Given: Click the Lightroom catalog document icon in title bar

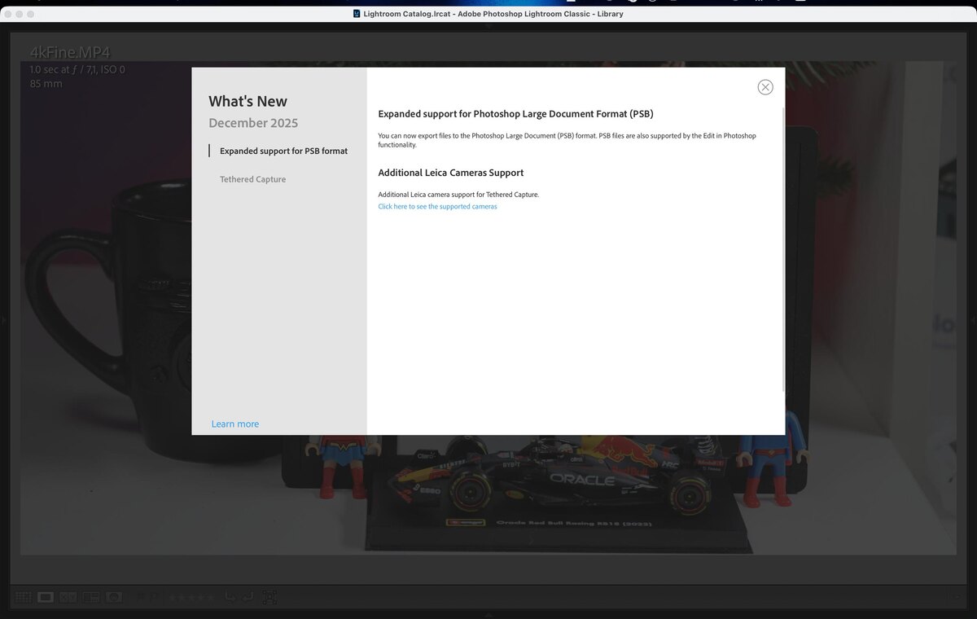Looking at the screenshot, I should (357, 13).
